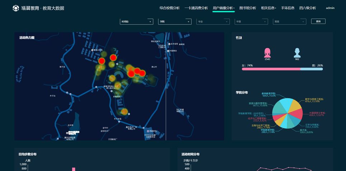Click the 1,000 y-axis value
This screenshot has height=171, width=346.
[23, 165]
